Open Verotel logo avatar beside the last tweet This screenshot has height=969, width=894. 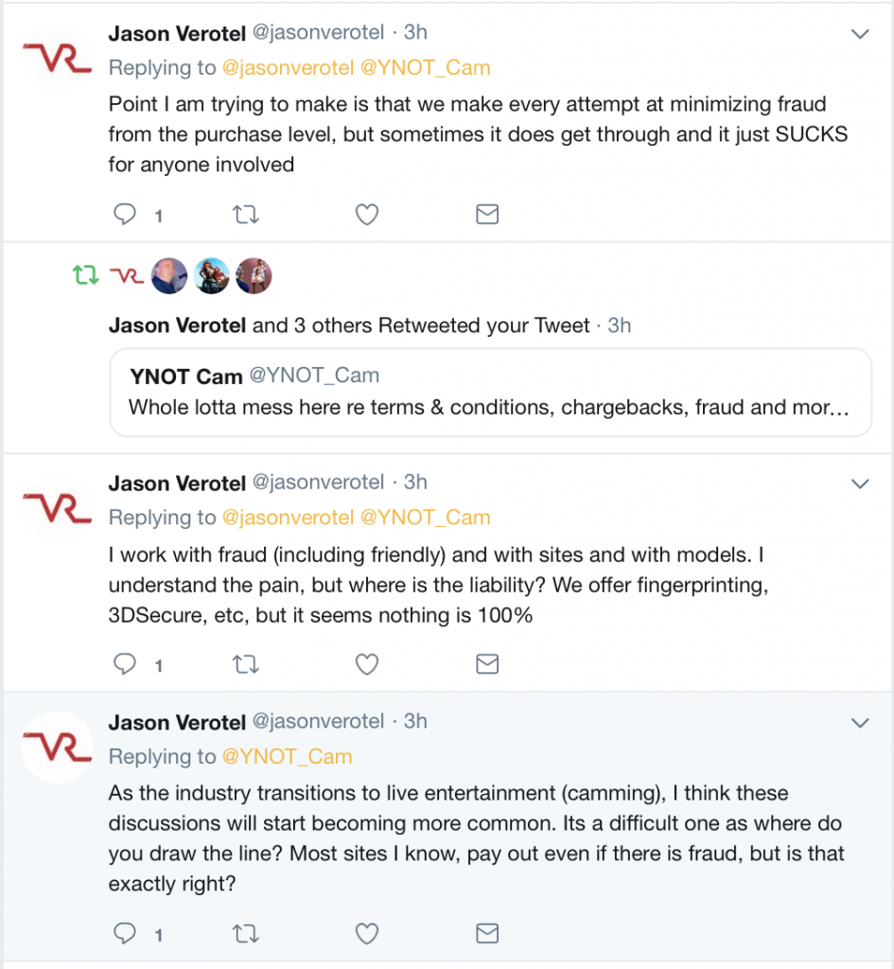(x=57, y=748)
